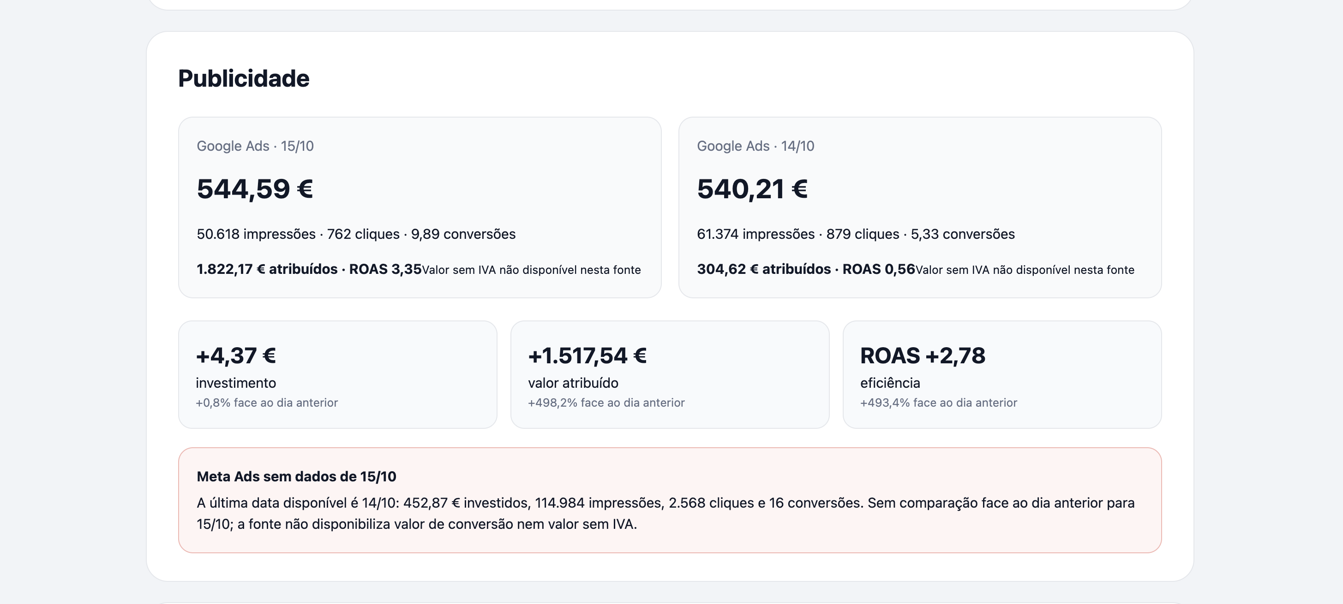
Task: Select the ROAS 3,35 attributed text
Action: 309,269
